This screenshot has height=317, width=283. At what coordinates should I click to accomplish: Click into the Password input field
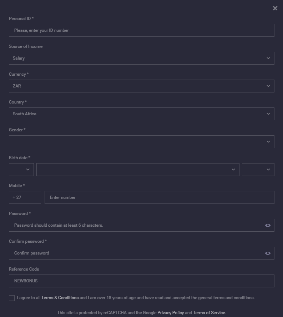click(x=136, y=225)
